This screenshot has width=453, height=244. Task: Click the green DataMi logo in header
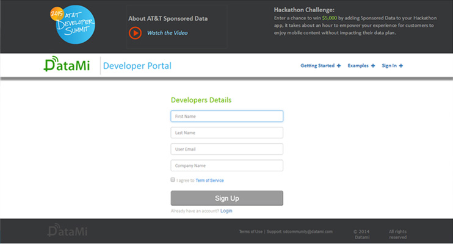tap(67, 65)
